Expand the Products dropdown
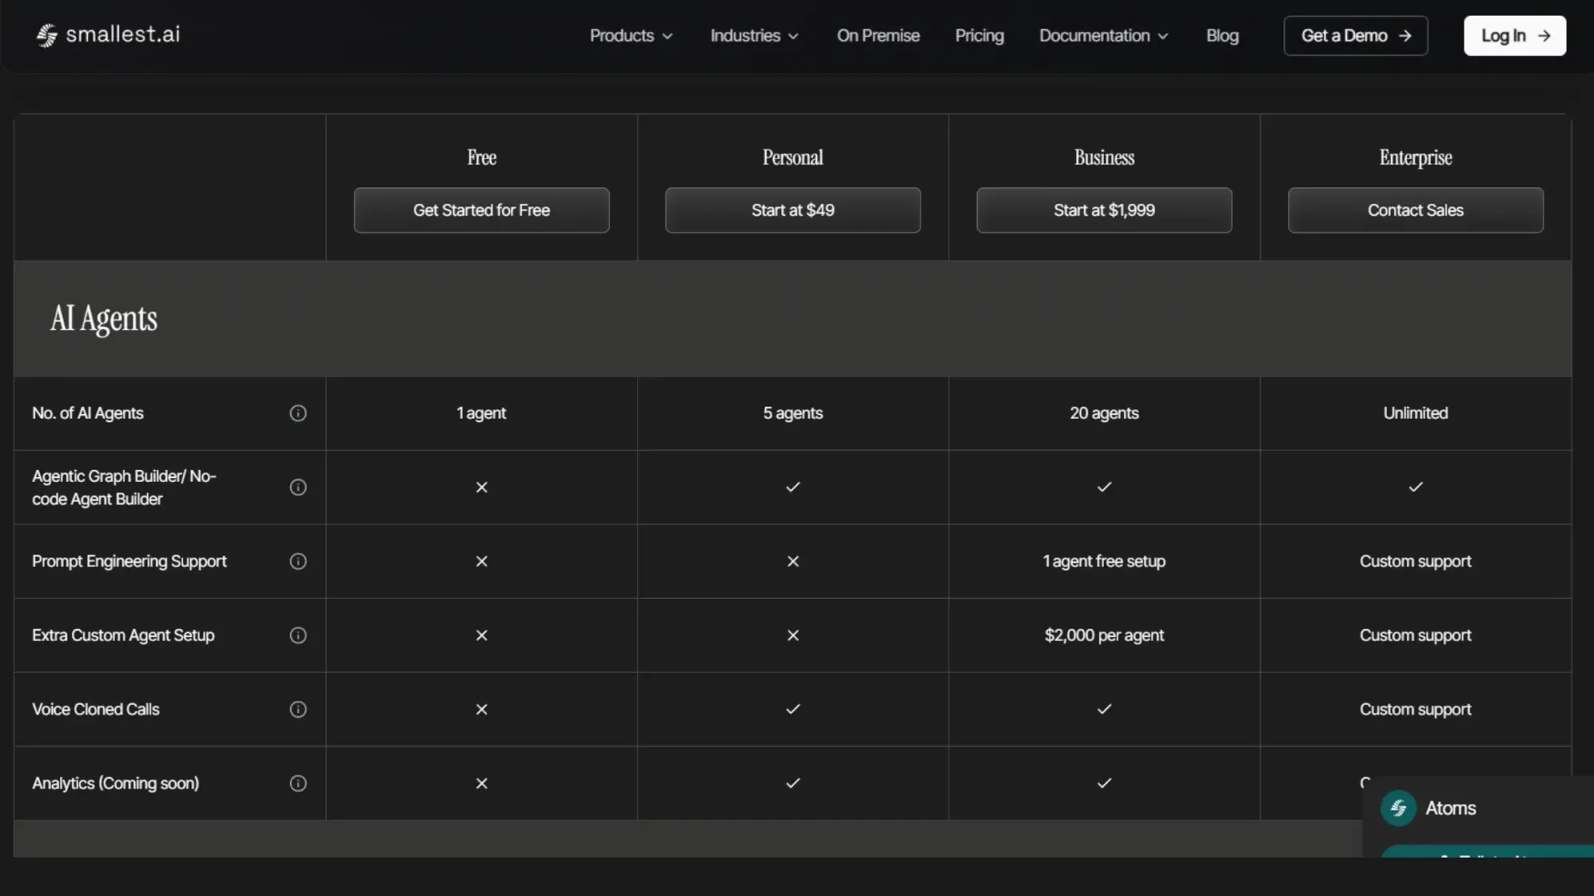Image resolution: width=1594 pixels, height=896 pixels. point(630,36)
